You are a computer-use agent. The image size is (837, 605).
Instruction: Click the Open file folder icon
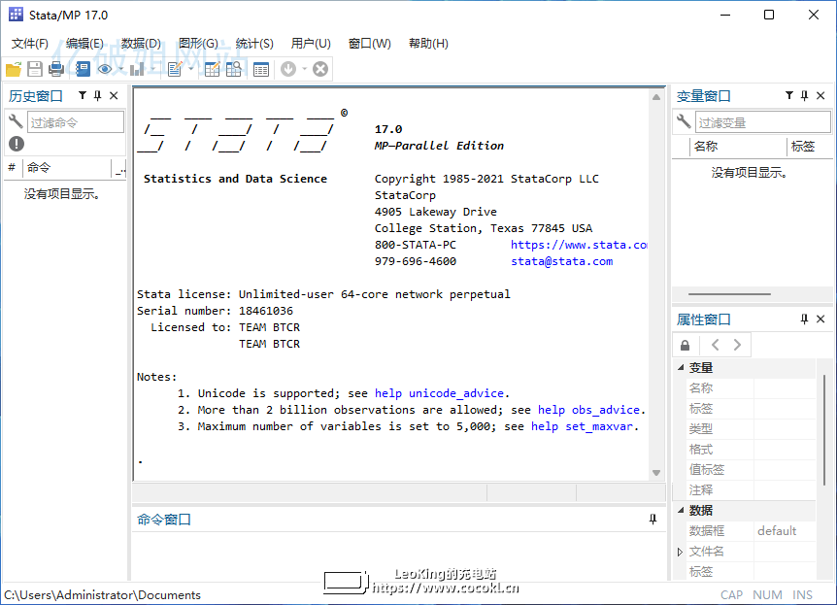(14, 69)
